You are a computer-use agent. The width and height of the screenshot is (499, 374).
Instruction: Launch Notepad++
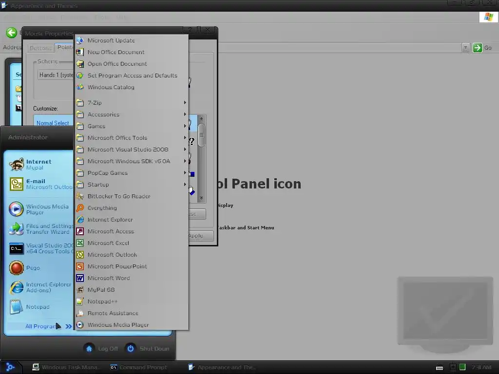click(x=132, y=301)
